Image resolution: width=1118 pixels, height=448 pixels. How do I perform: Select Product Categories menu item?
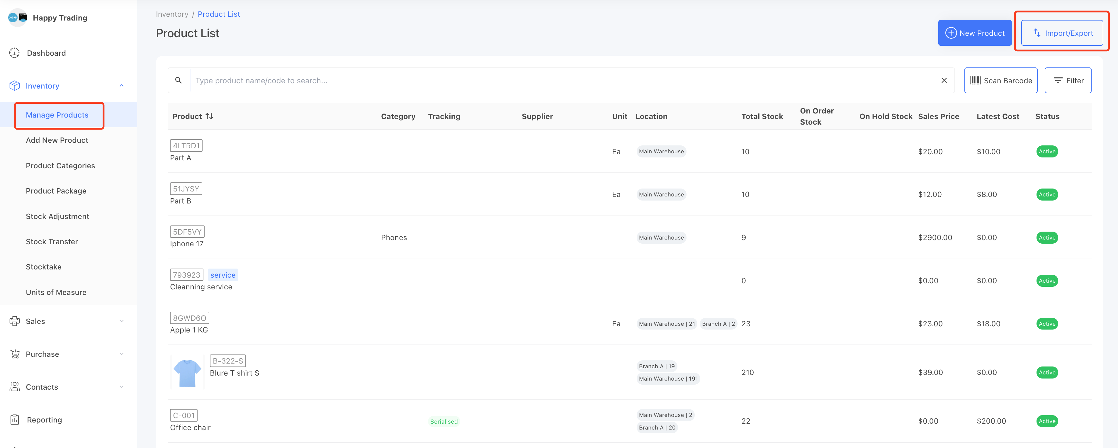60,166
